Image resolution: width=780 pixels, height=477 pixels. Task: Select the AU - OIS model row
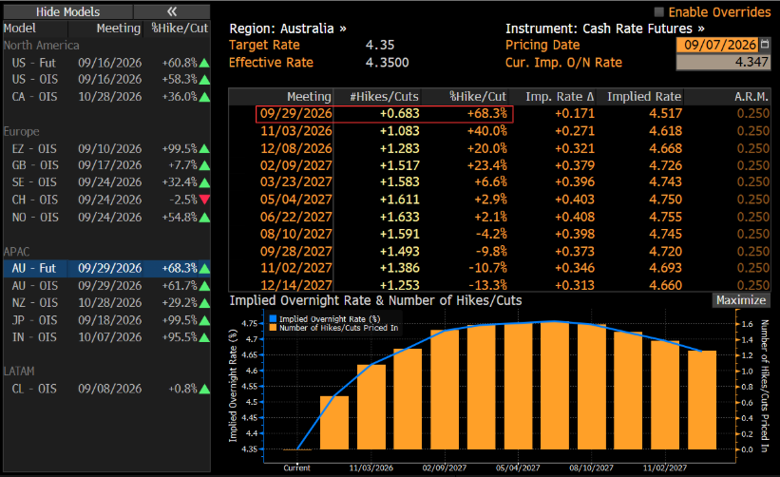point(107,285)
